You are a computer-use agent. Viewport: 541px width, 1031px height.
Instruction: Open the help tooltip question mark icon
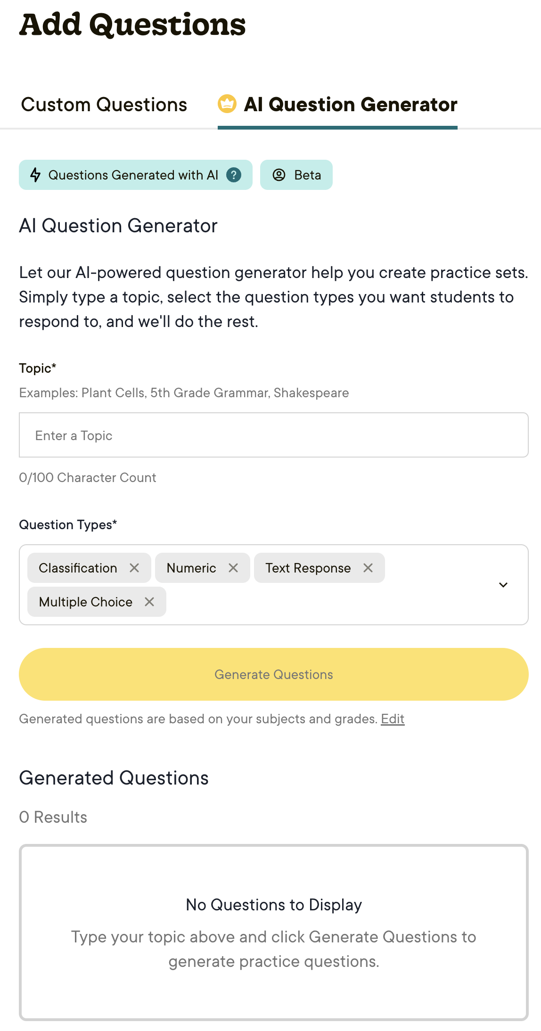(235, 175)
